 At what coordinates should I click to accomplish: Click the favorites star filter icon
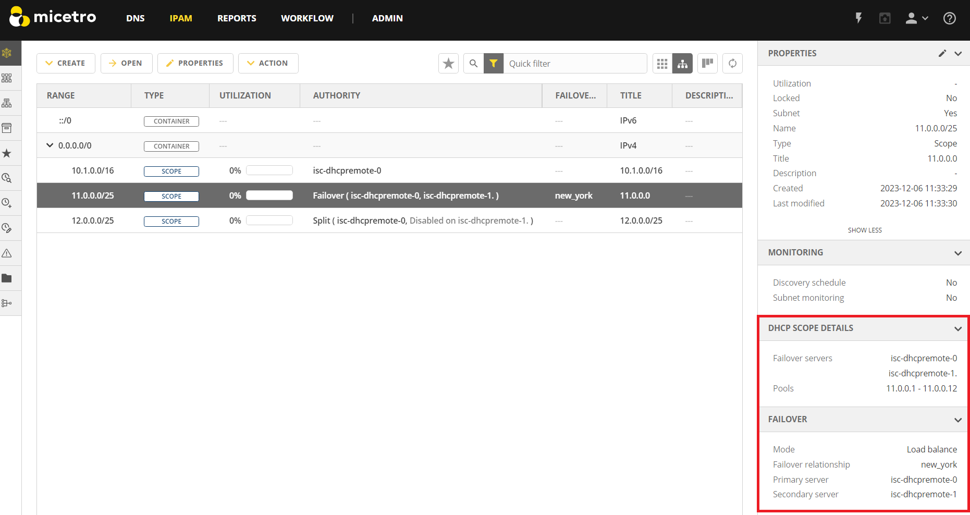click(448, 64)
